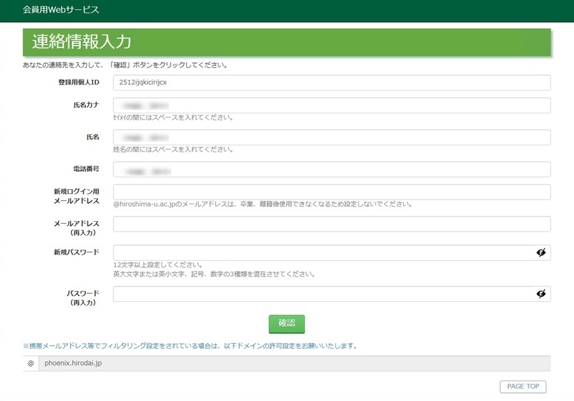Open the 会員用Webサービス header title
Viewport: 574px width, 401px height.
click(60, 10)
